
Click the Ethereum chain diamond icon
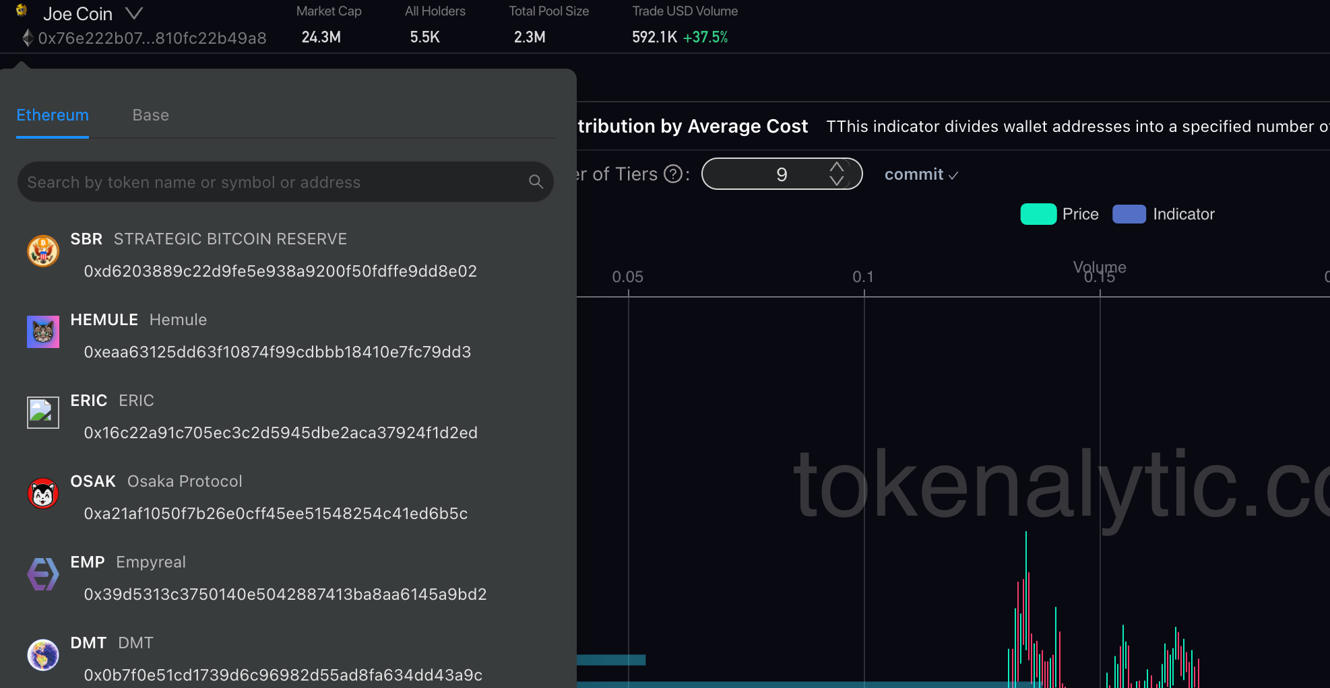click(28, 38)
